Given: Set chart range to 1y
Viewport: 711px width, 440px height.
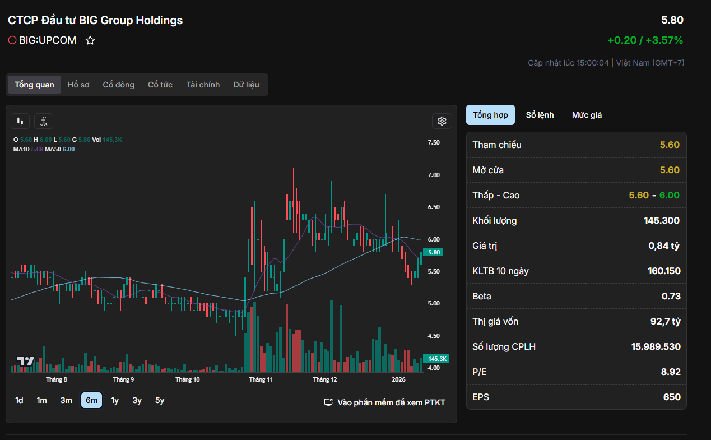Looking at the screenshot, I should coord(115,400).
